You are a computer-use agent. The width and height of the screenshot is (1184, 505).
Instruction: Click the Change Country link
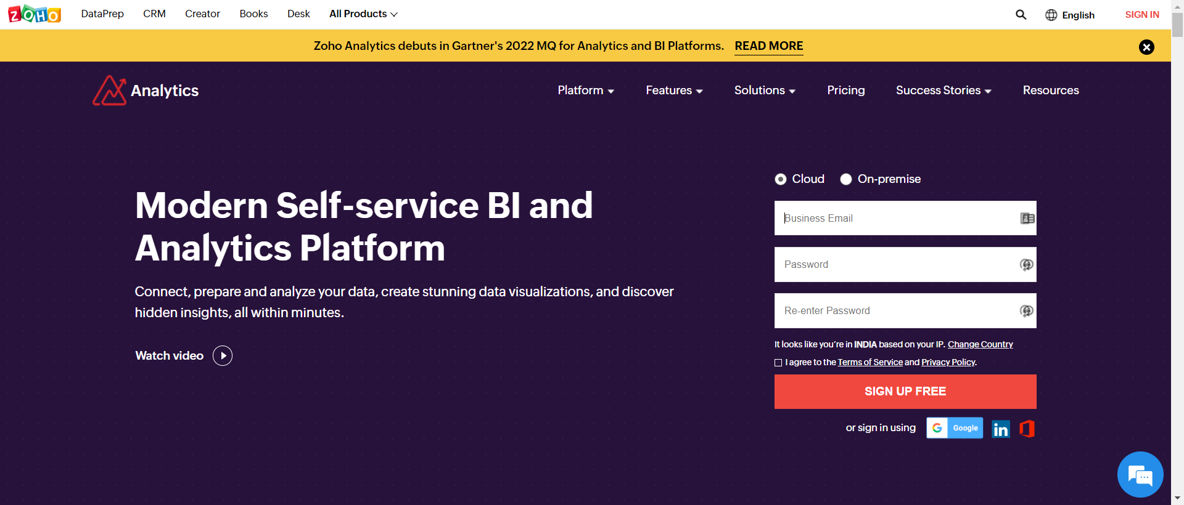pos(980,344)
